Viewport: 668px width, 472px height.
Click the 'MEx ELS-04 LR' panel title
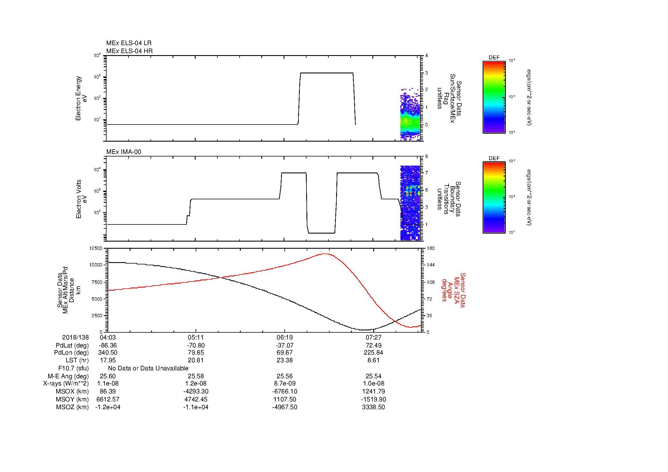[x=129, y=43]
